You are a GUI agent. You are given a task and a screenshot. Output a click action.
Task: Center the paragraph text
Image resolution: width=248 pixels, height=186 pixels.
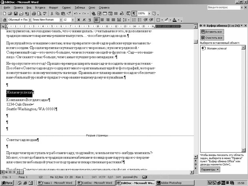point(102,20)
